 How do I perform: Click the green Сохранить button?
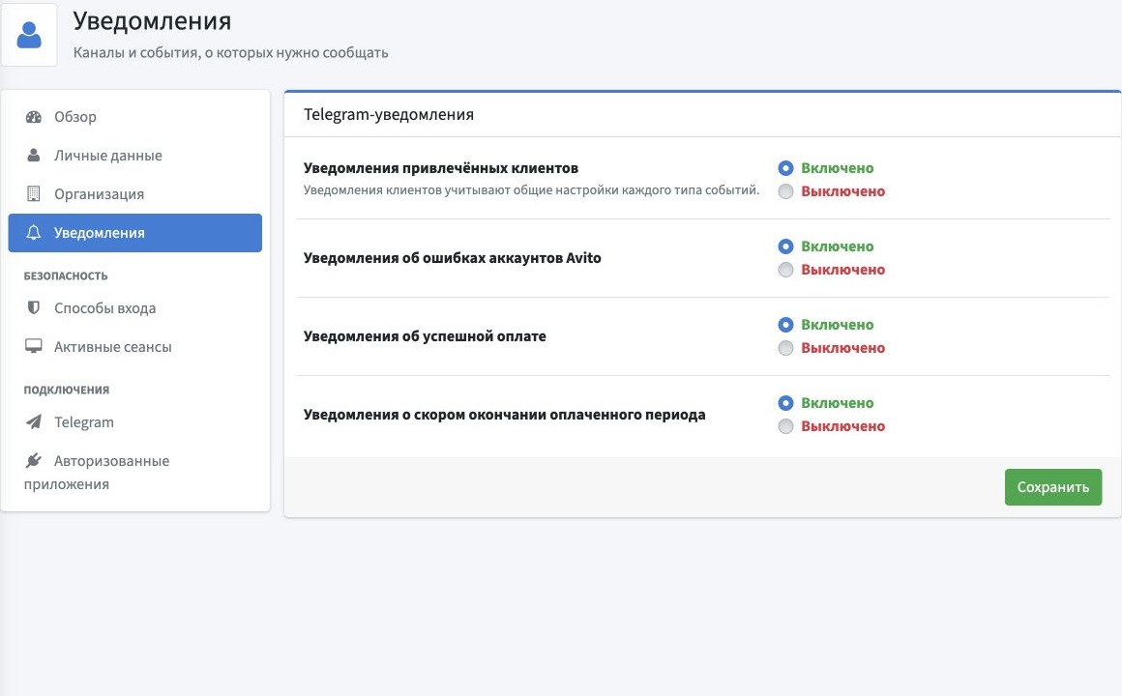(x=1052, y=487)
